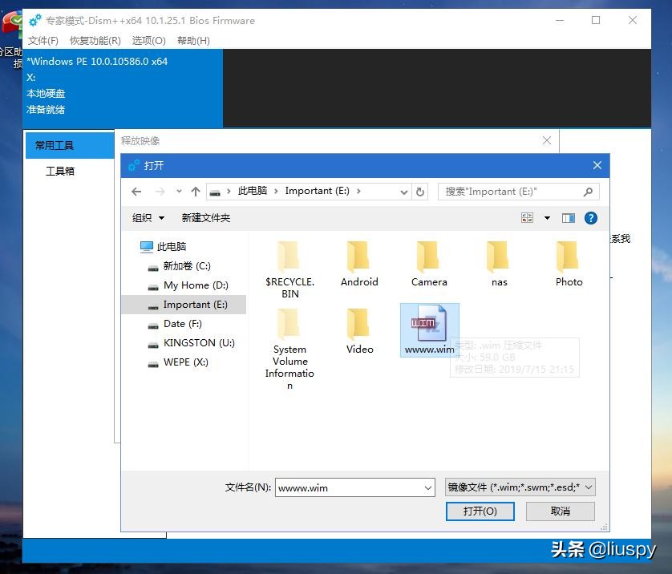
Task: Open the address bar path dropdown arrow
Action: pyautogui.click(x=403, y=191)
